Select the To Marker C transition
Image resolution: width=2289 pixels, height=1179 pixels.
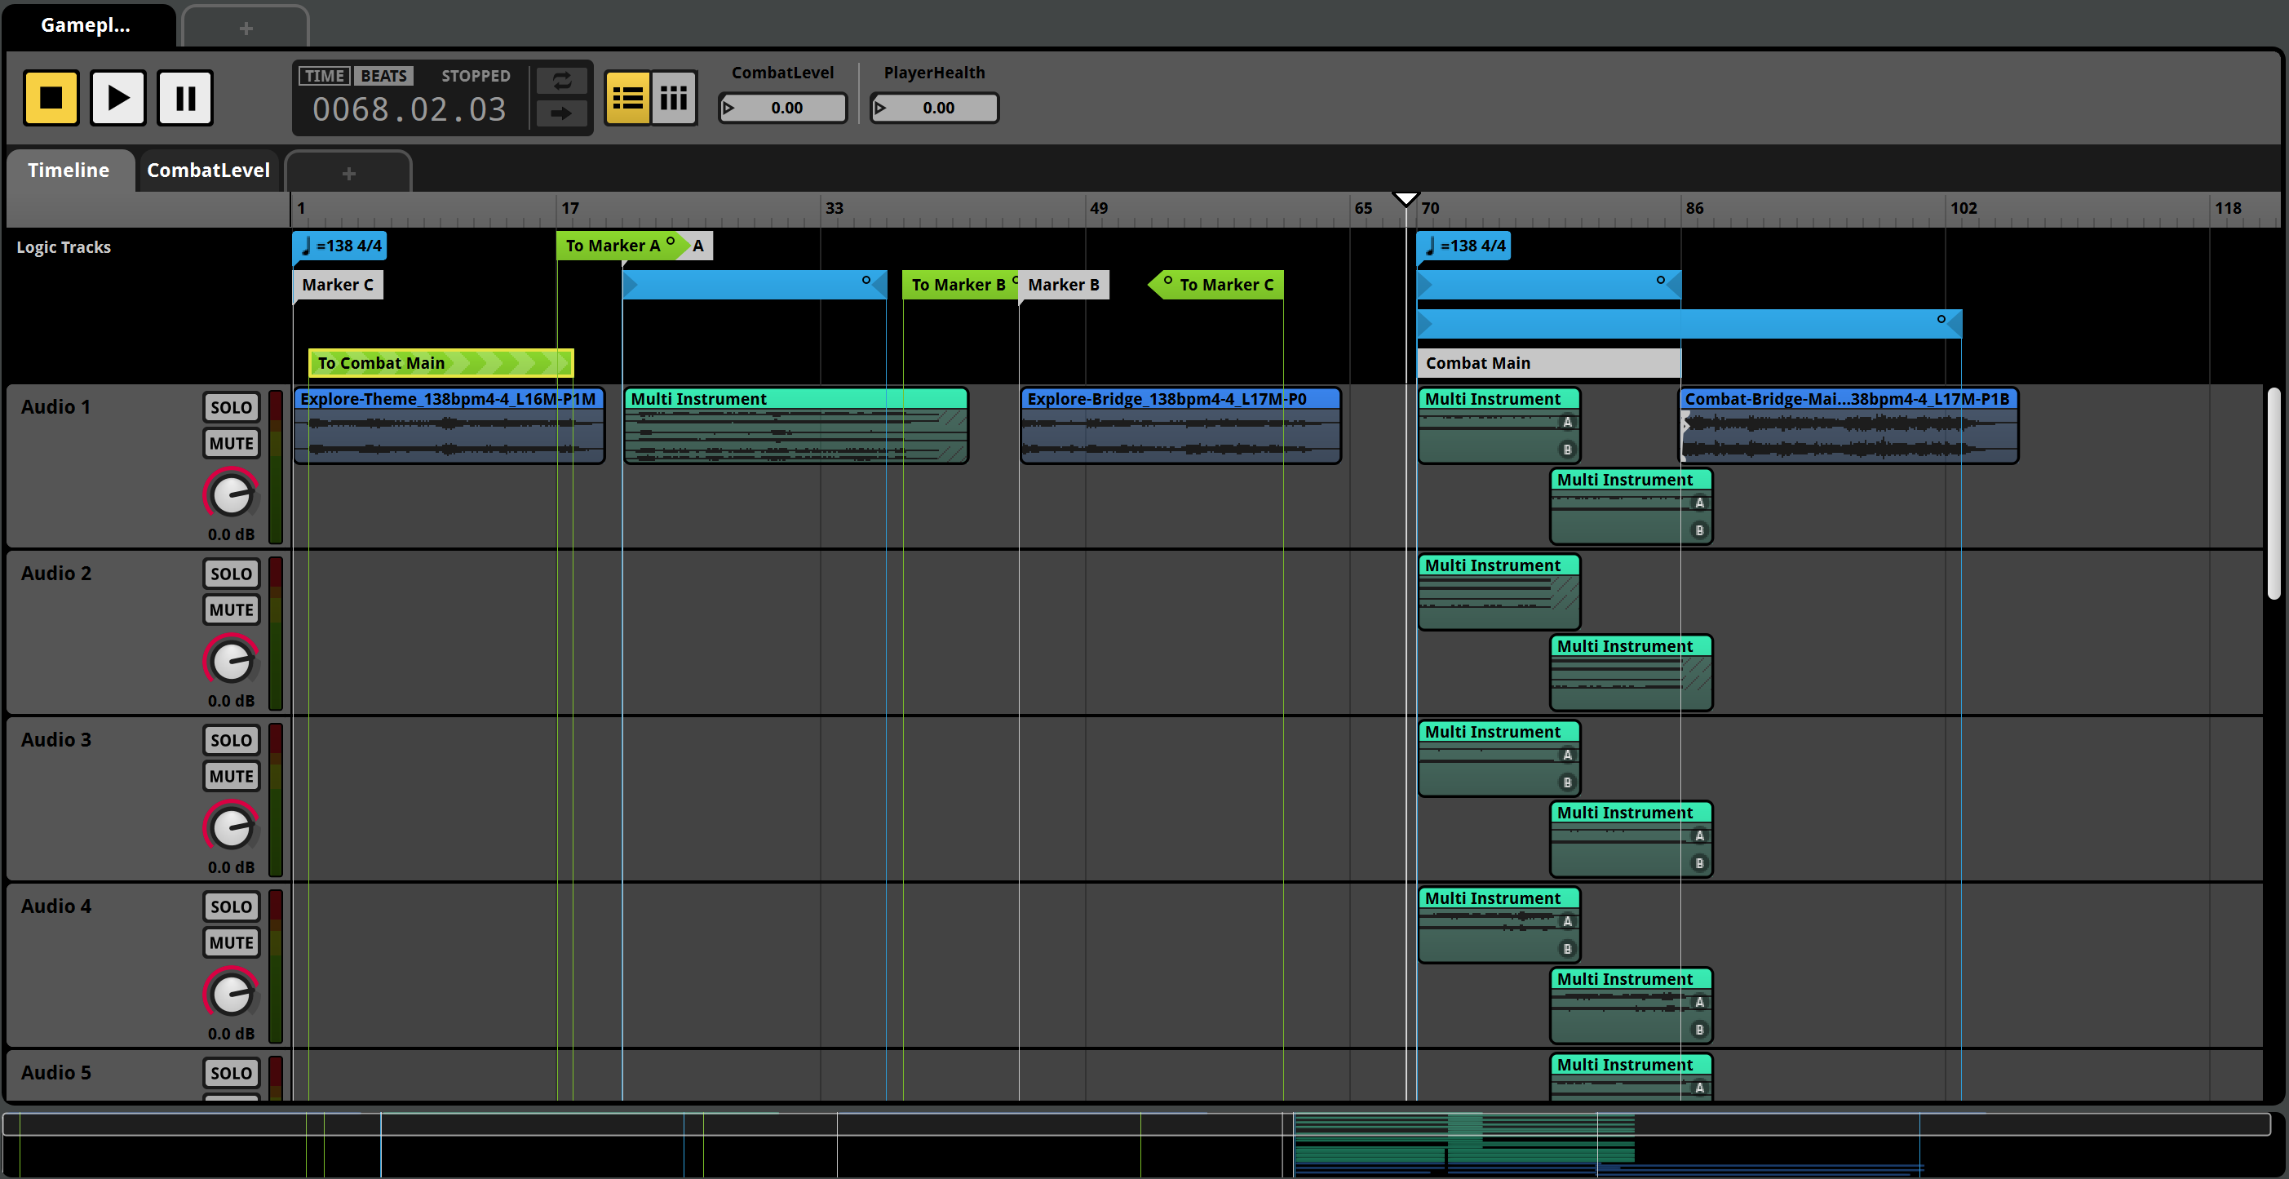tap(1217, 284)
